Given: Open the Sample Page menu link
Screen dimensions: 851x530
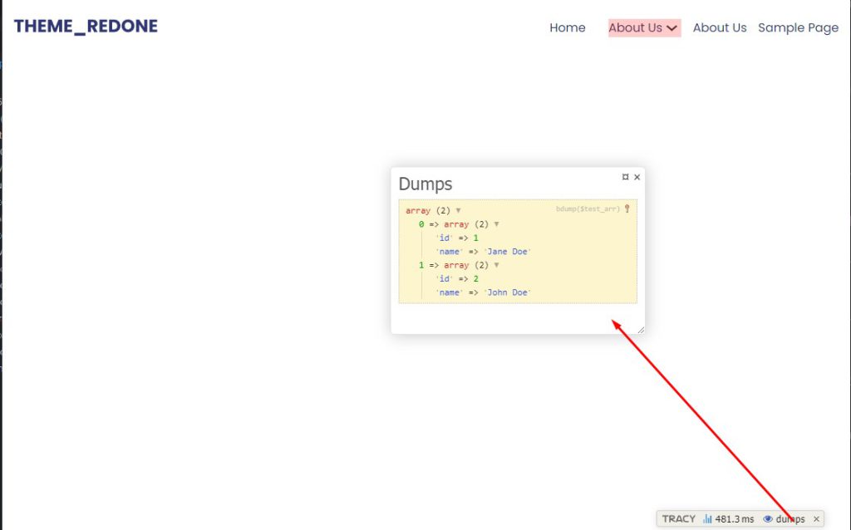Looking at the screenshot, I should pyautogui.click(x=798, y=27).
